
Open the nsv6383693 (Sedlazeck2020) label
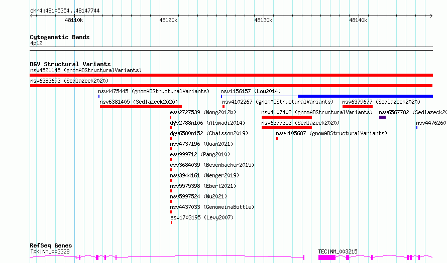69,81
